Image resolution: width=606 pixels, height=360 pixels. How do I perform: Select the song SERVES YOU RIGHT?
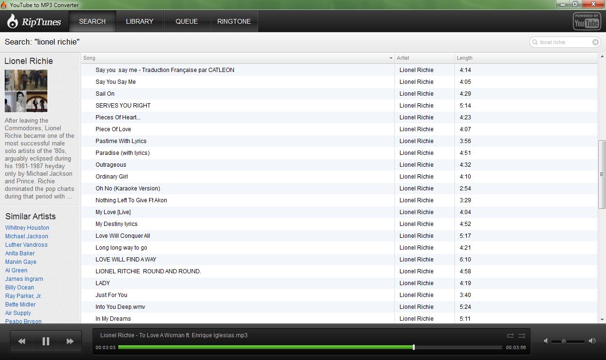[123, 106]
